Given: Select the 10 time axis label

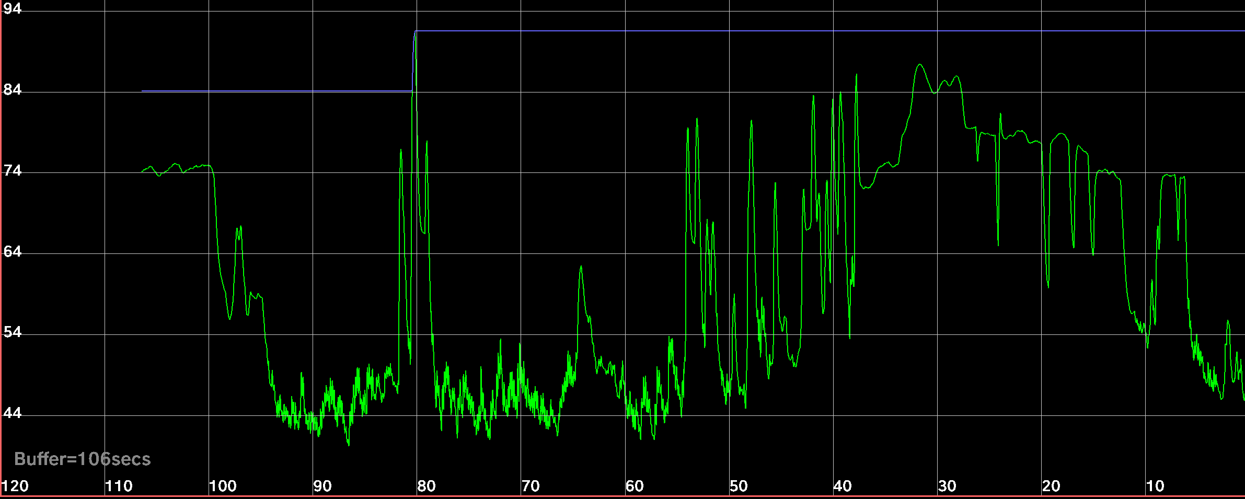Looking at the screenshot, I should (x=1155, y=486).
